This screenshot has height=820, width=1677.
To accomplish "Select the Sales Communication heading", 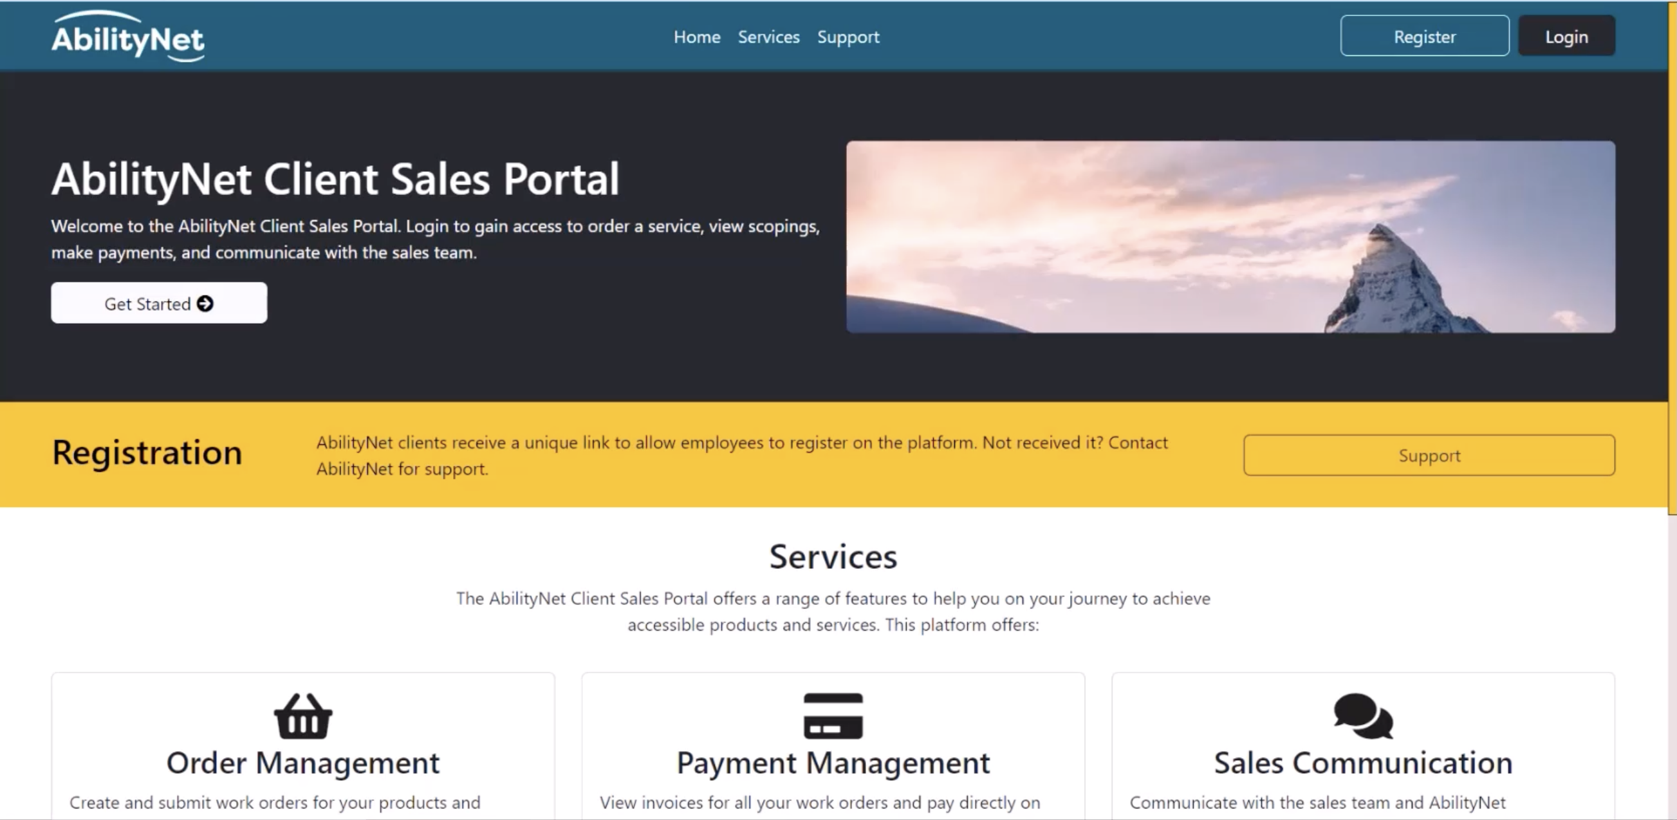I will 1362,763.
